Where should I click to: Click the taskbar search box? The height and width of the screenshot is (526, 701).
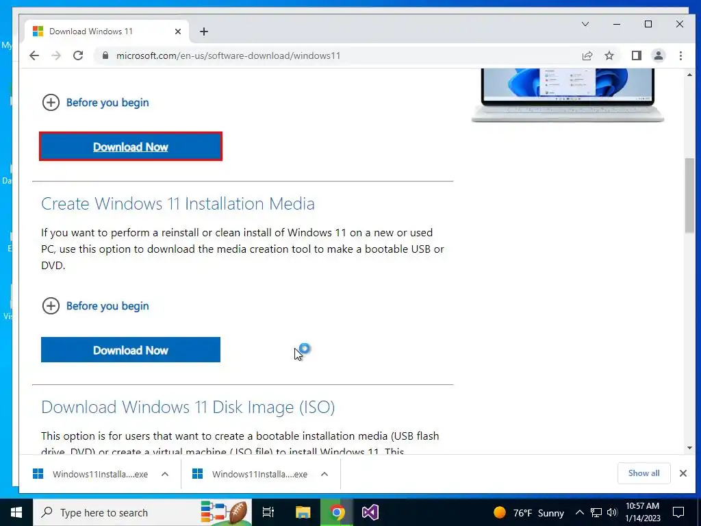(x=142, y=512)
